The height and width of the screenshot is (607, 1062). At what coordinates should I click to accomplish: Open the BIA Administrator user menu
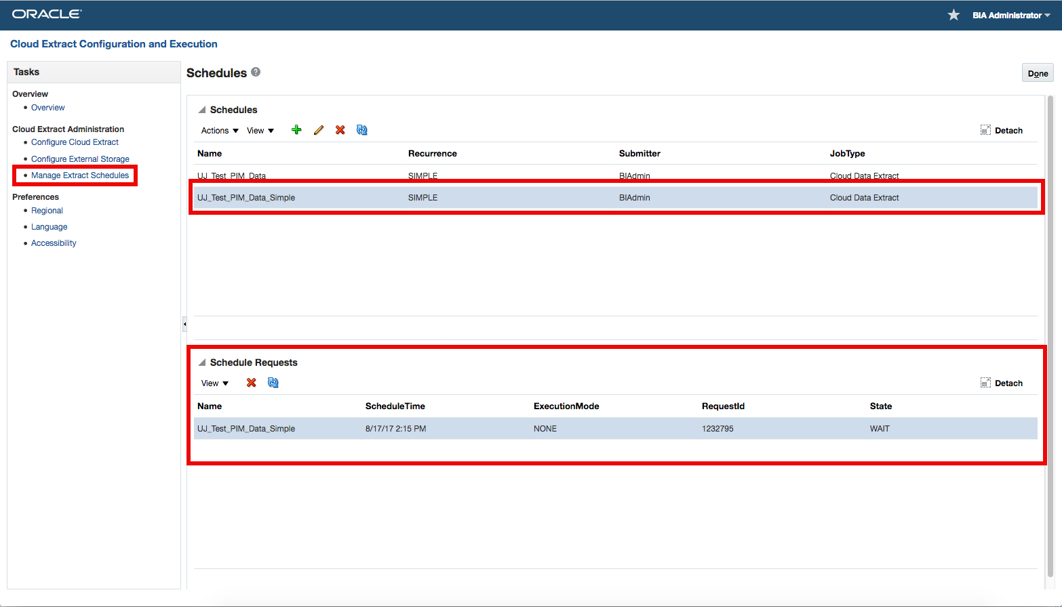1010,15
